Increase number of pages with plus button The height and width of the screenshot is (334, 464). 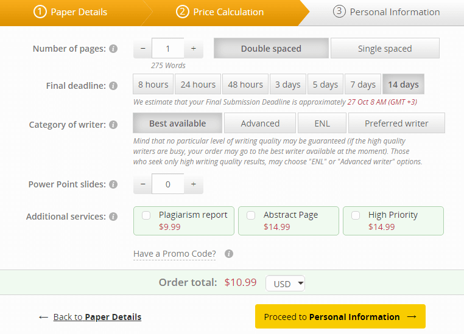pyautogui.click(x=194, y=48)
